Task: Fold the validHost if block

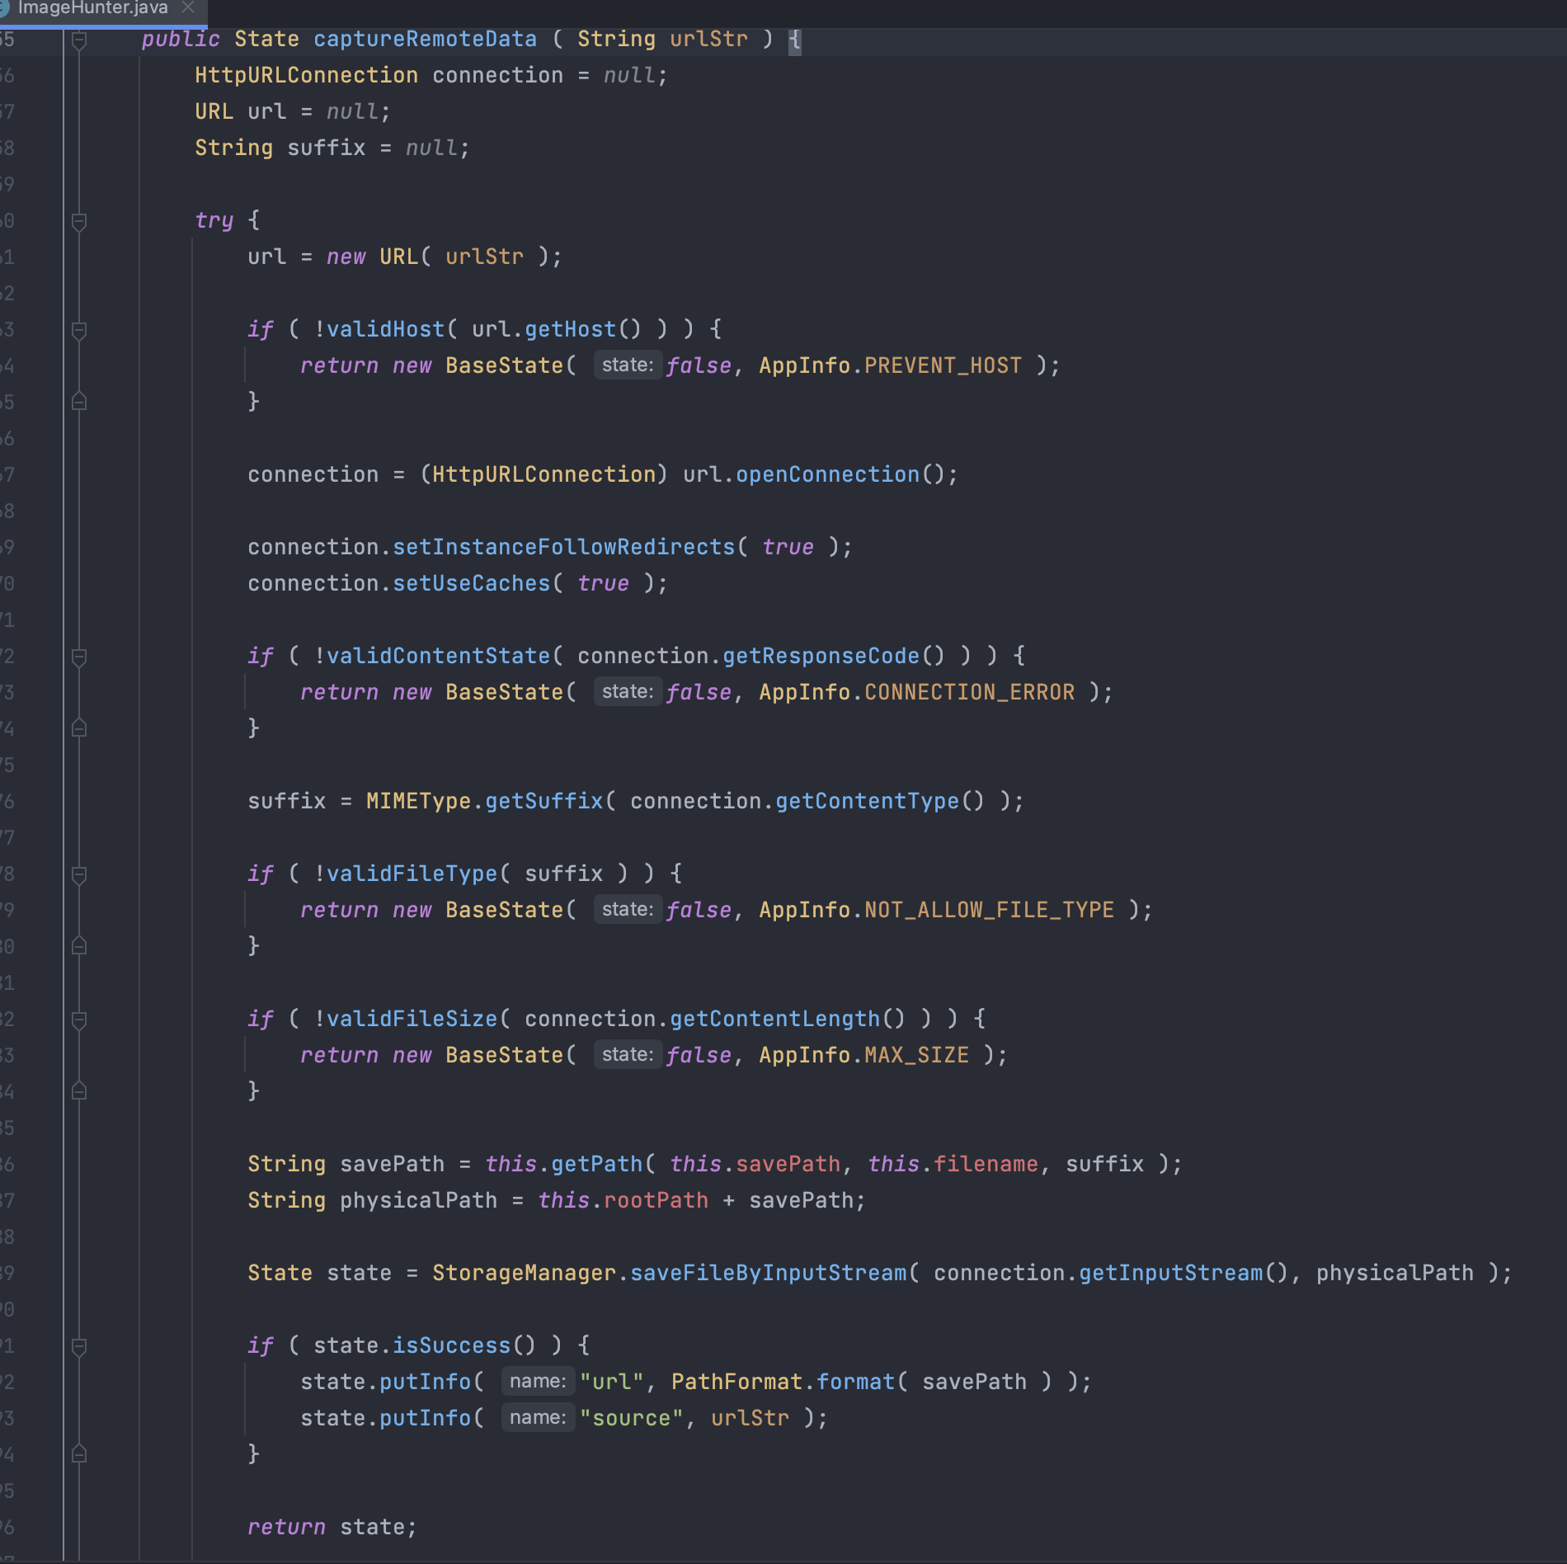Action: [x=79, y=330]
